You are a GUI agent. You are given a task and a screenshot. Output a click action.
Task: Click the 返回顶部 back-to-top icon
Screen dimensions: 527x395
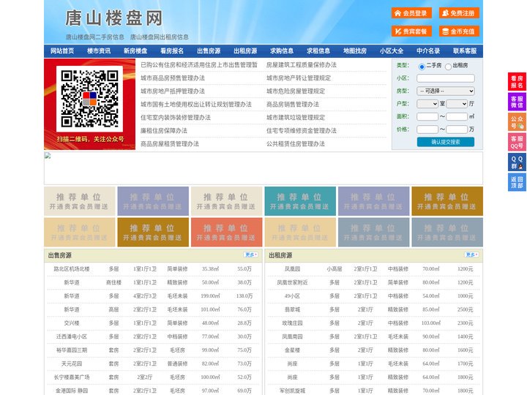(x=517, y=182)
